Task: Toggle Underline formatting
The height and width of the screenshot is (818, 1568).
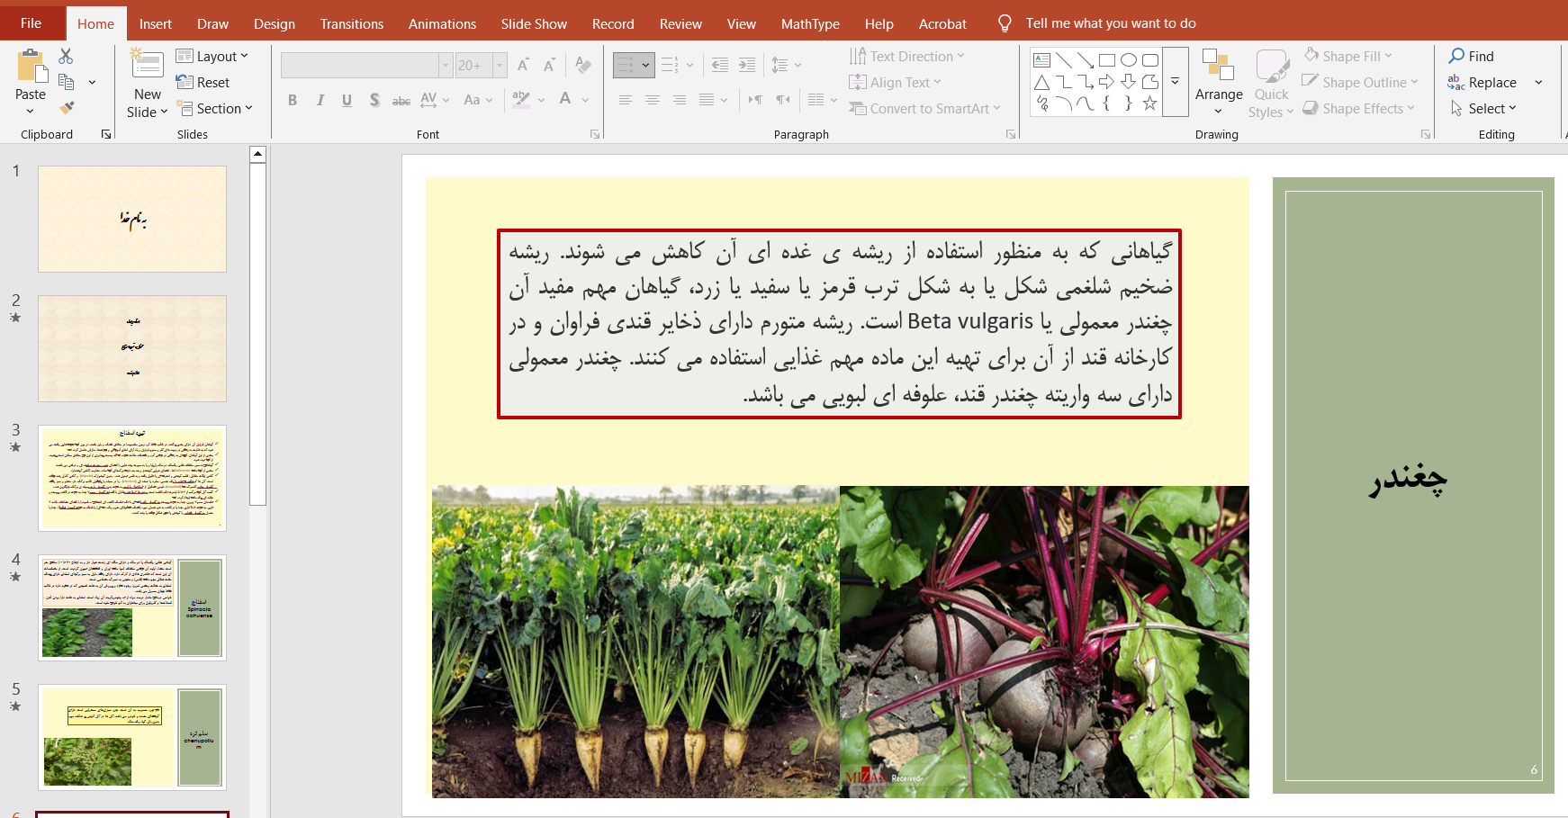Action: 347,100
